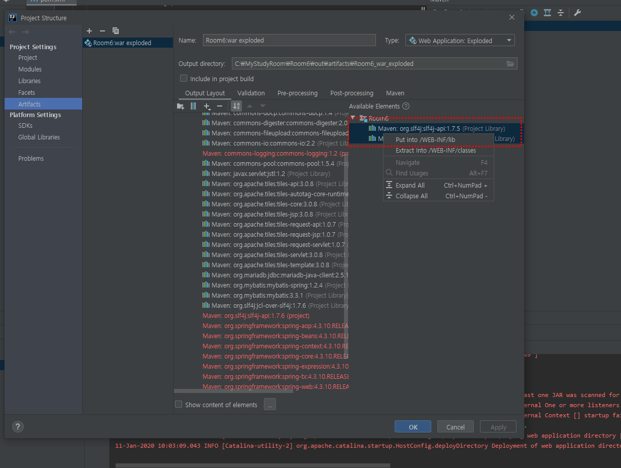Click Move Down arrow in layout toolbar
621x468 pixels.
point(262,106)
